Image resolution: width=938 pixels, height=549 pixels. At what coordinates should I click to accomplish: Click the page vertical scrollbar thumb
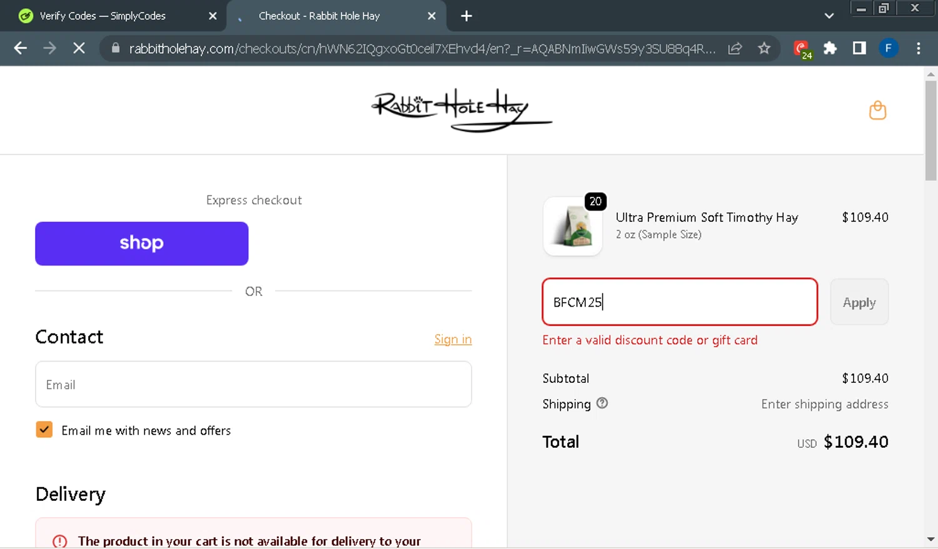930,130
